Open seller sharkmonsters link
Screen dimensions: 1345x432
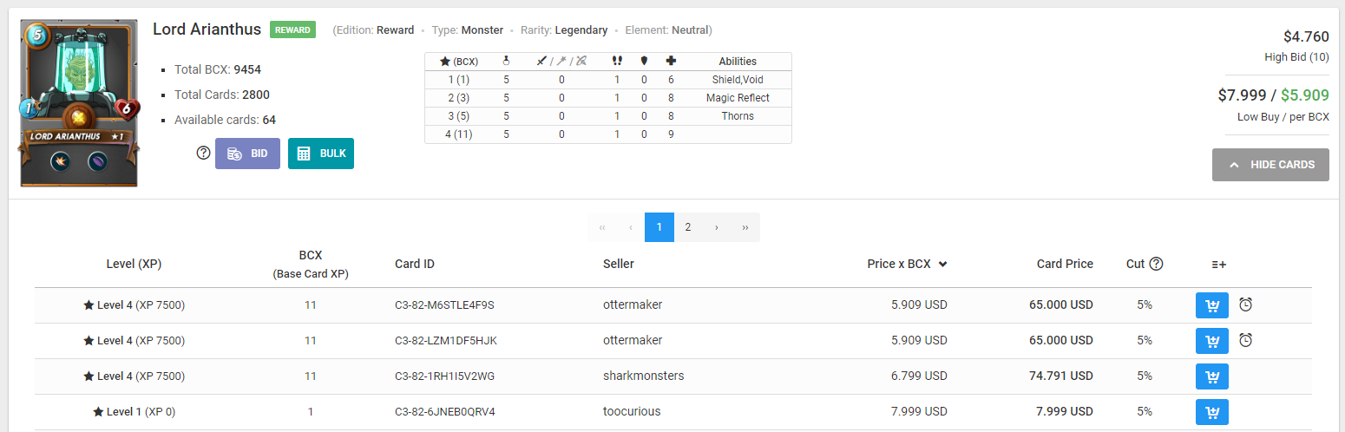click(x=644, y=376)
